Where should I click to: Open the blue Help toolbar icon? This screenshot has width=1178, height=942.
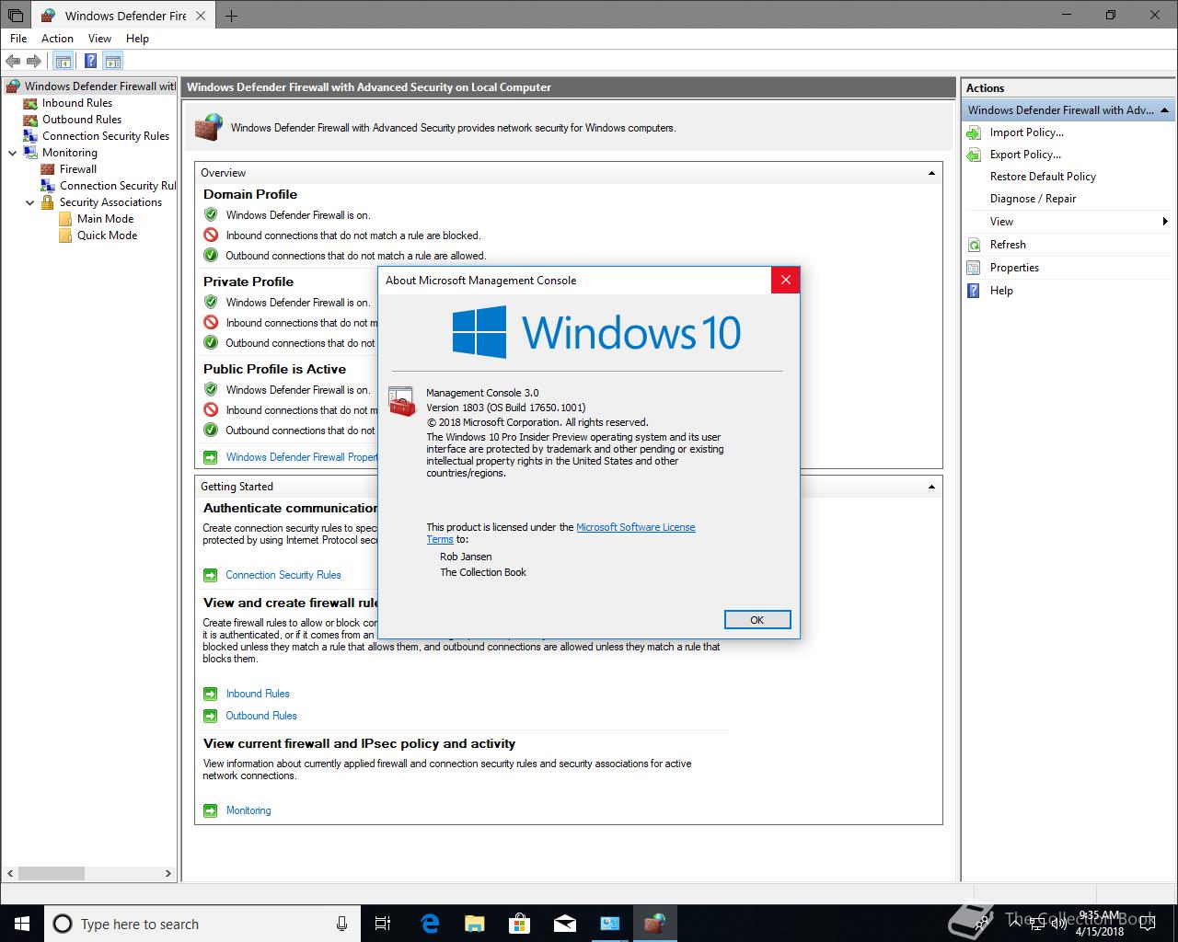[x=90, y=62]
